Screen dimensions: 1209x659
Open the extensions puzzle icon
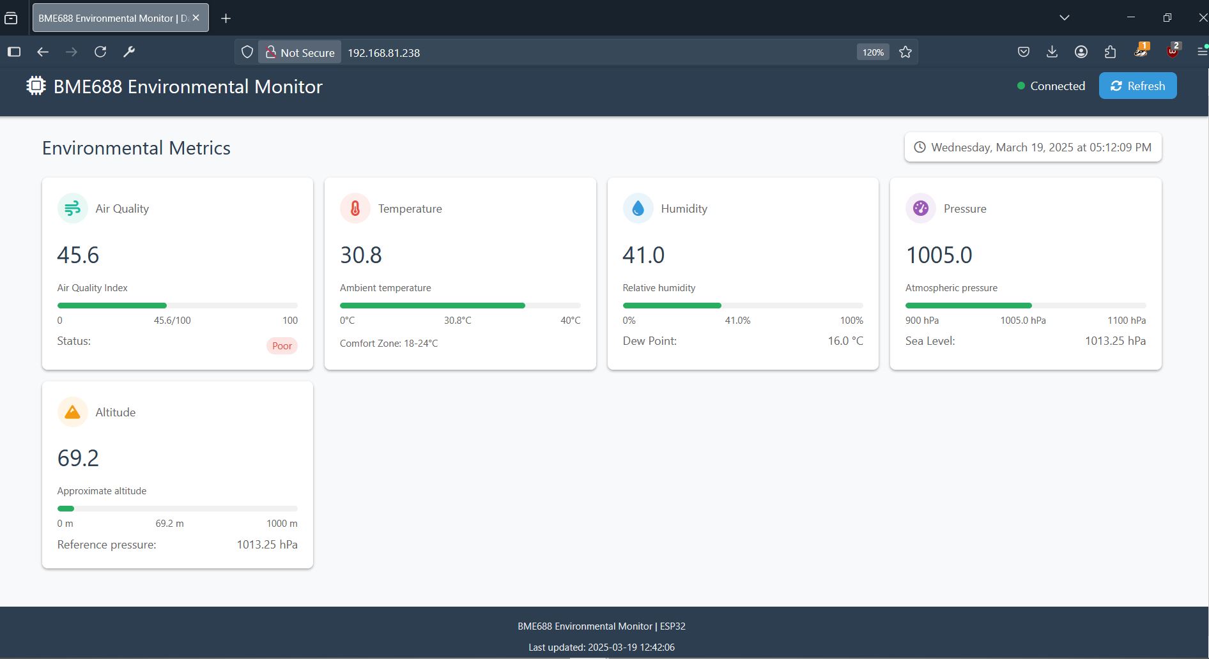[1110, 52]
